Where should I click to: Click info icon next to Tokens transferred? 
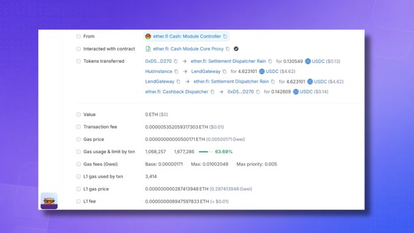[79, 61]
